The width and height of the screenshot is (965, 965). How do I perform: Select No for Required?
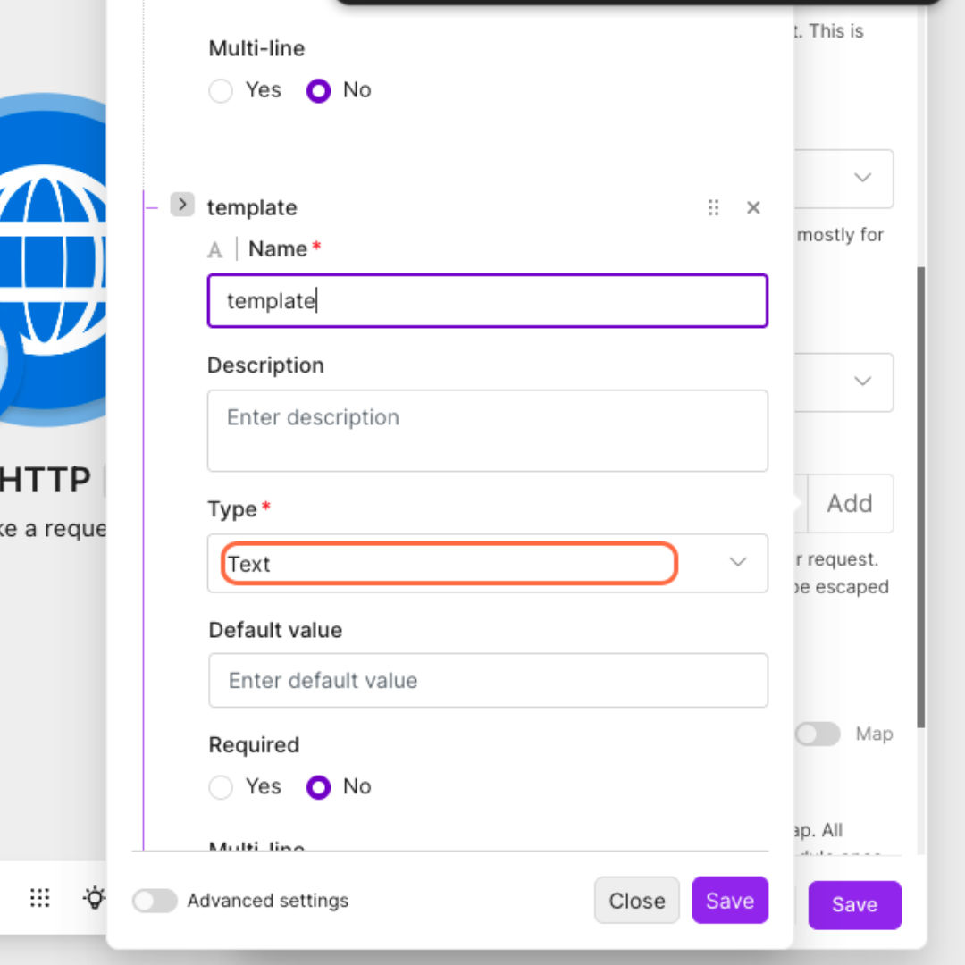point(318,786)
